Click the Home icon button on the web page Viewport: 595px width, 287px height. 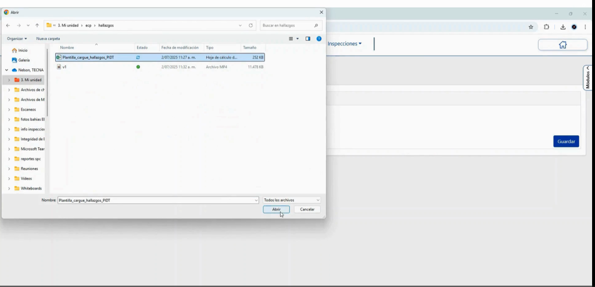562,45
